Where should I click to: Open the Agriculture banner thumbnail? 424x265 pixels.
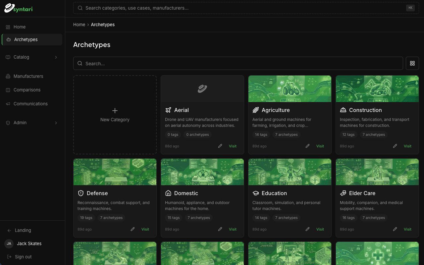click(290, 89)
